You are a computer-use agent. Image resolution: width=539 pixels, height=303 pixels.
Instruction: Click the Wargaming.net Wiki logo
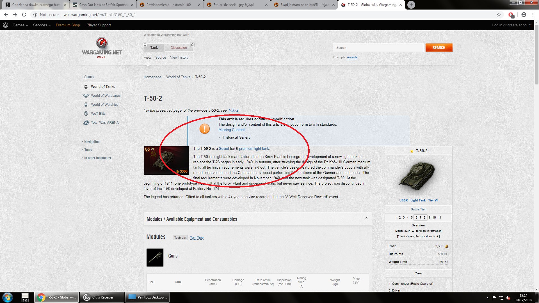click(x=102, y=48)
